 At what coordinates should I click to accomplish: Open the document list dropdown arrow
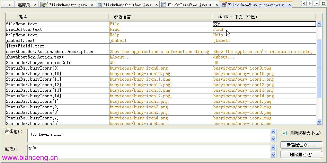pos(317,3)
